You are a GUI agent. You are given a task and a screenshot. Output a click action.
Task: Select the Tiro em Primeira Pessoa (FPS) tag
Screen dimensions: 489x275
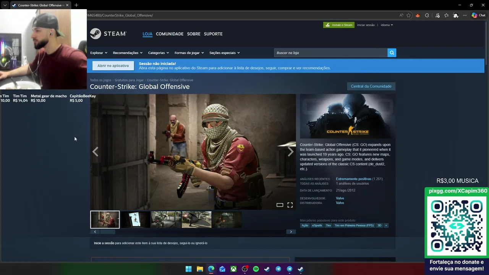click(x=354, y=225)
